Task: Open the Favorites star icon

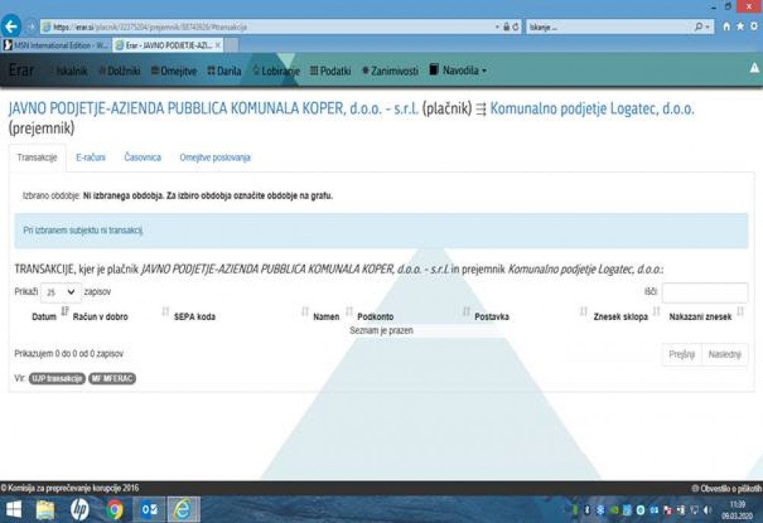Action: pyautogui.click(x=740, y=27)
